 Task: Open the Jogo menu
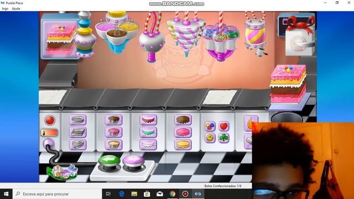pyautogui.click(x=5, y=9)
